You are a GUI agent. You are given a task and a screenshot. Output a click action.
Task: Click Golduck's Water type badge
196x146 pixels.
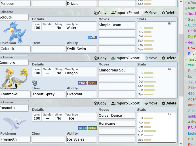click(92, 38)
